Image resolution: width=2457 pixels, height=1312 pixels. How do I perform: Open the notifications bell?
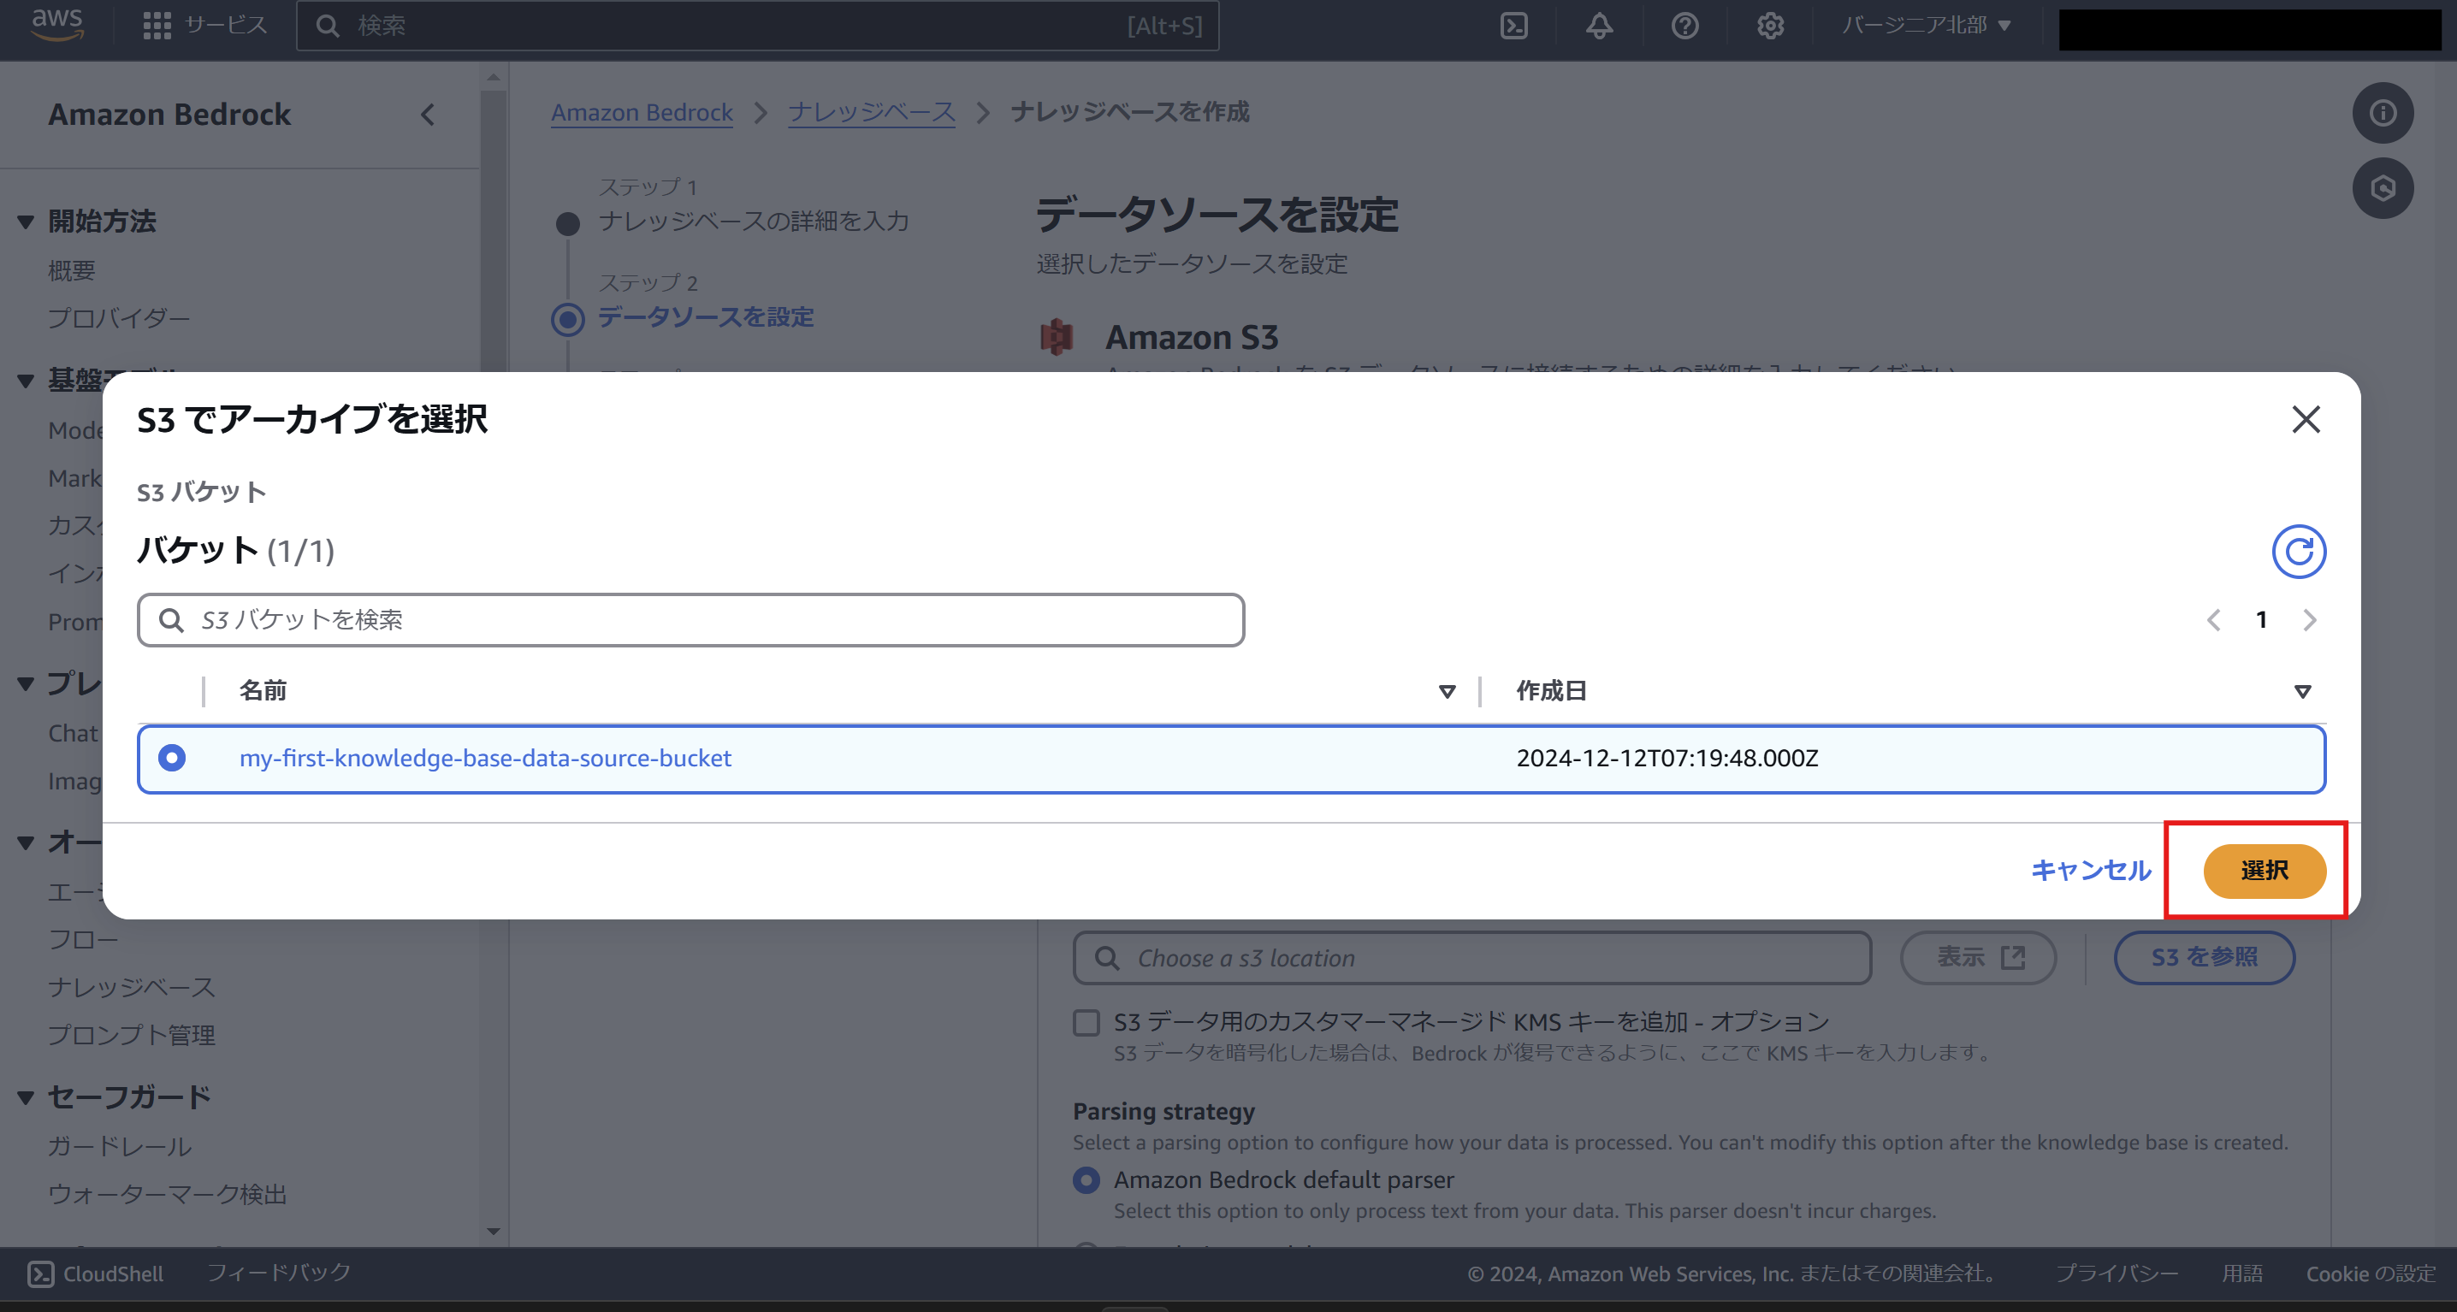[1597, 26]
